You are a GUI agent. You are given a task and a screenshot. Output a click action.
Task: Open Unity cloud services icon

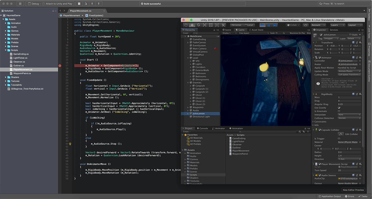tap(305, 25)
